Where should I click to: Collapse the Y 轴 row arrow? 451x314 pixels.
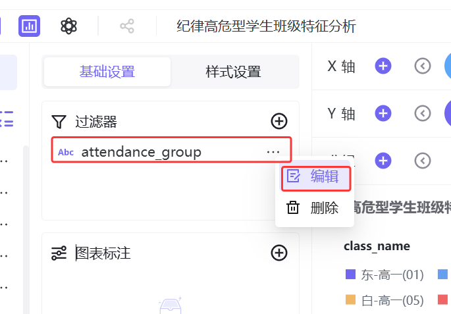click(x=423, y=113)
